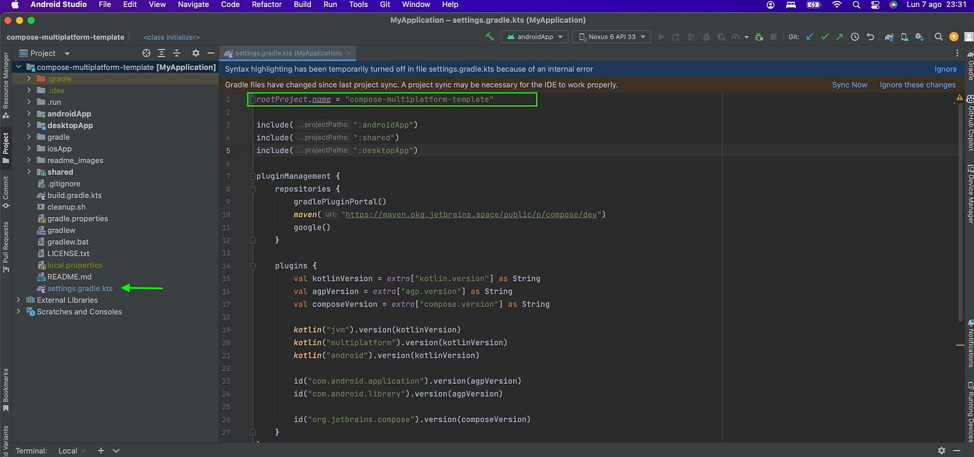Open the androidApp run configuration dropdown

tap(534, 37)
